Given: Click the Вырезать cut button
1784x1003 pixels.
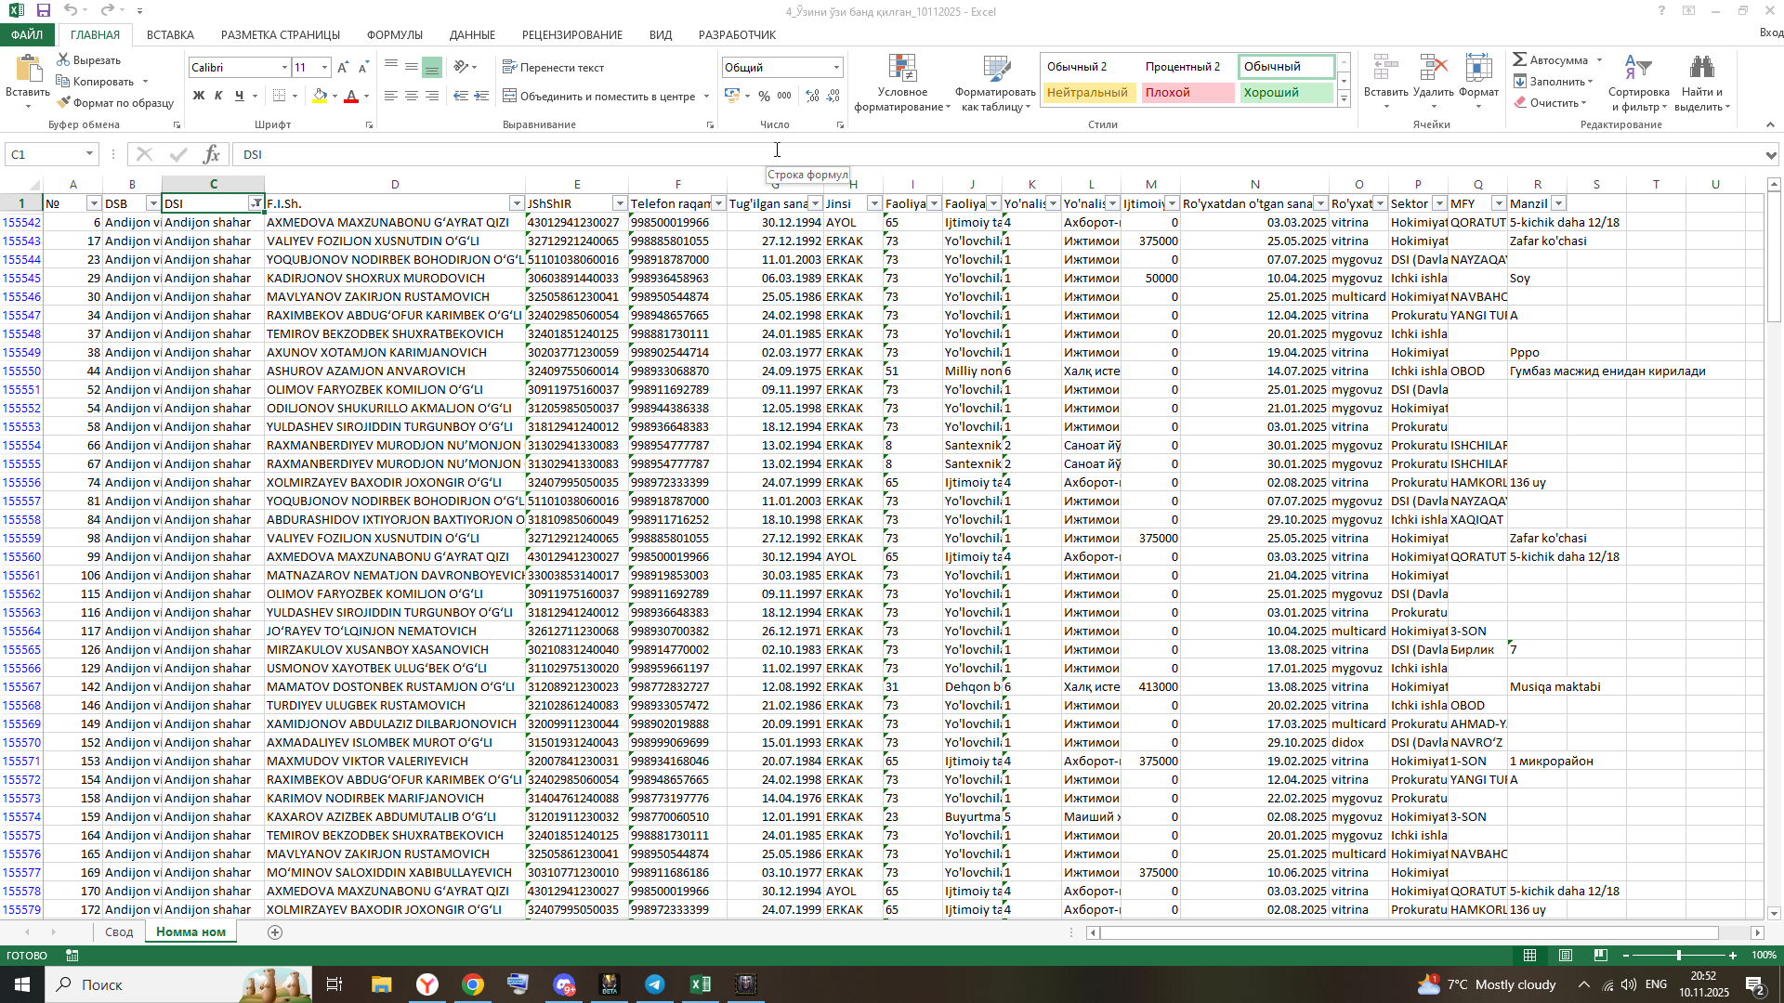Looking at the screenshot, I should (89, 59).
